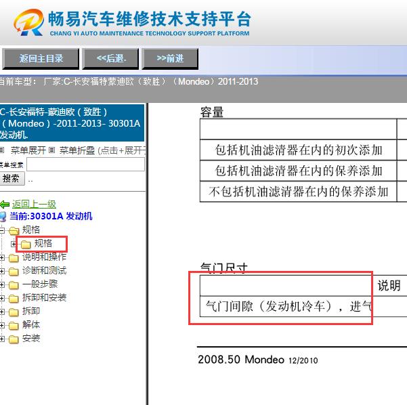Select the 诊断和测试 tree item
This screenshot has height=405, width=407.
[45, 271]
